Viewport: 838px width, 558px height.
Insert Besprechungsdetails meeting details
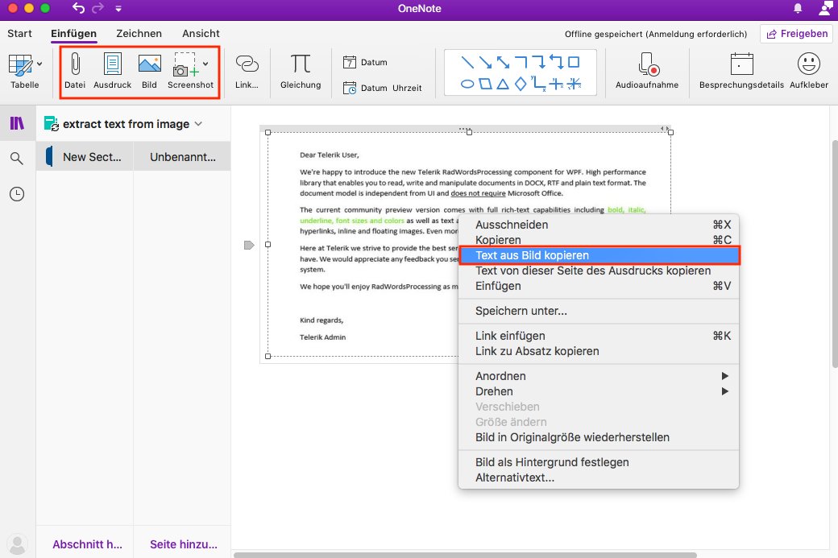(741, 71)
